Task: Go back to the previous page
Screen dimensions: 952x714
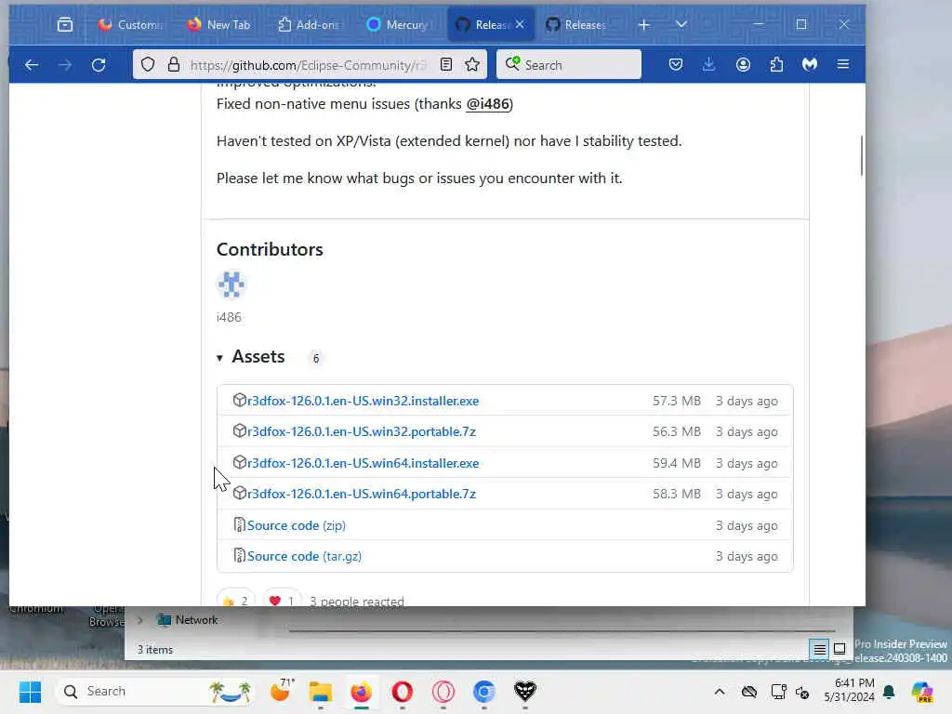Action: click(x=32, y=64)
